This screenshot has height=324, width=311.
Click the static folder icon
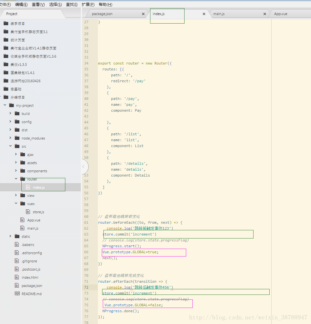[17, 236]
